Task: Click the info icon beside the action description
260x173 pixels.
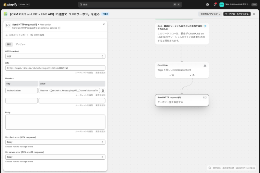Action: click(59, 28)
